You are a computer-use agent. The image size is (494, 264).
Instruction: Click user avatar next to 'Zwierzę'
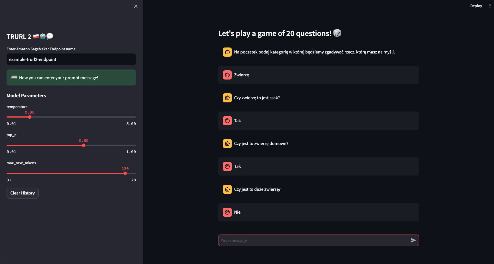(x=227, y=75)
